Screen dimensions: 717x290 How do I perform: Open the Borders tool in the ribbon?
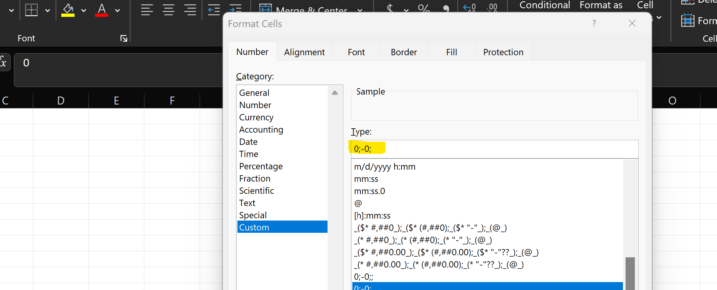(31, 10)
